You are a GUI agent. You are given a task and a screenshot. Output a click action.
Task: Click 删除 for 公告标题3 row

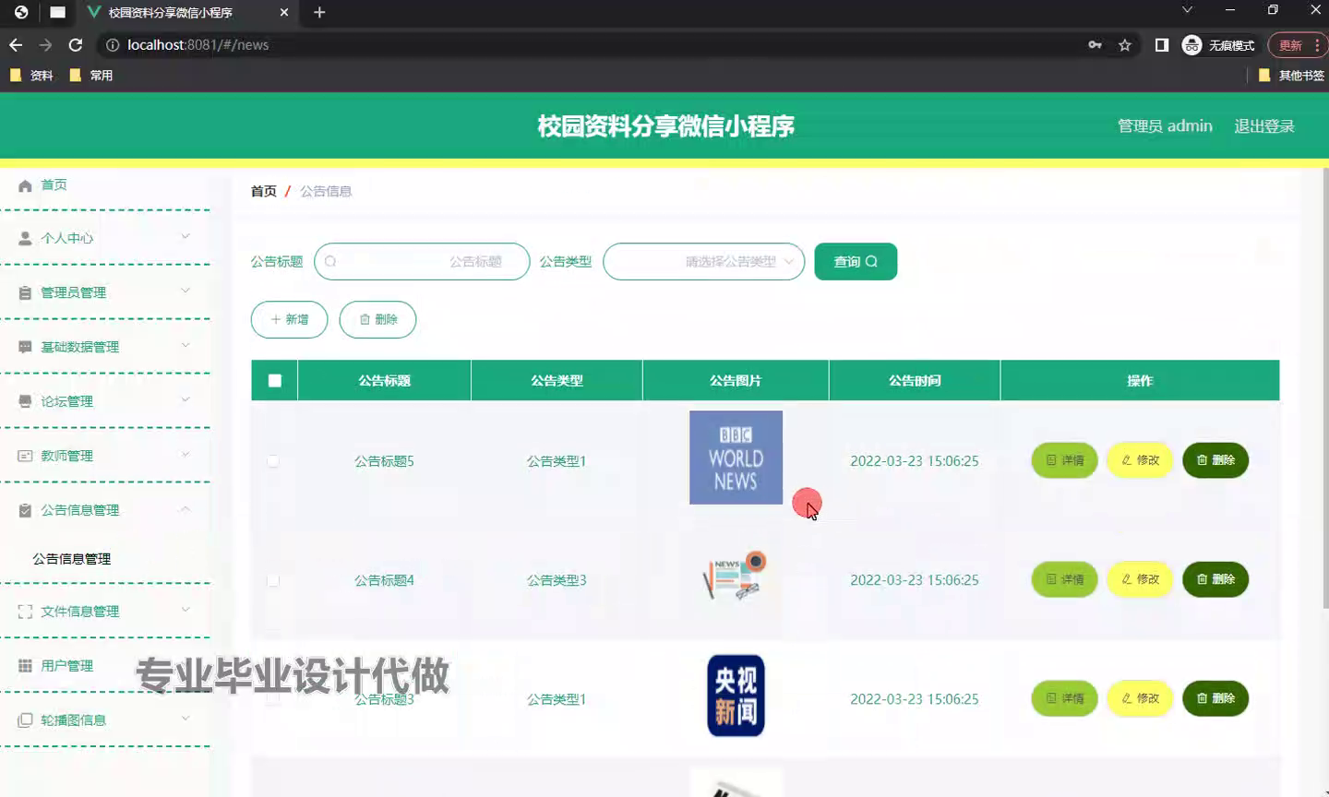[x=1215, y=698]
